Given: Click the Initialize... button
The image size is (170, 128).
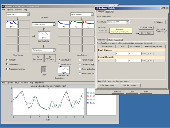Looking at the screenshot, I should [159, 22].
